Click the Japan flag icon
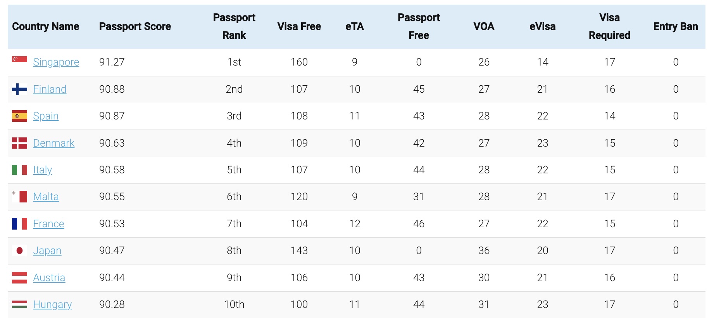This screenshot has height=318, width=714. point(19,251)
